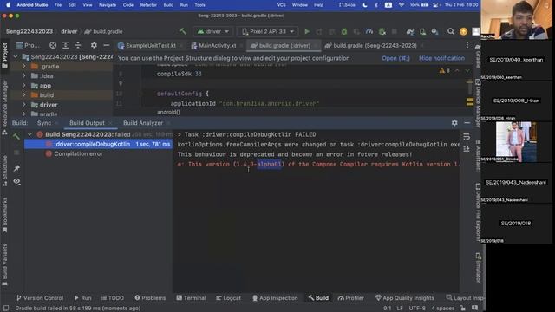This screenshot has height=312, width=555.
Task: Open the Refactor menu
Action: tap(148, 5)
